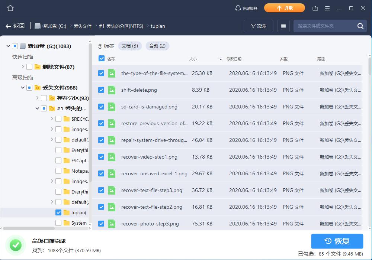372x260 pixels.
Task: Collapse the 丢失文件(988) tree node
Action: tap(23, 88)
